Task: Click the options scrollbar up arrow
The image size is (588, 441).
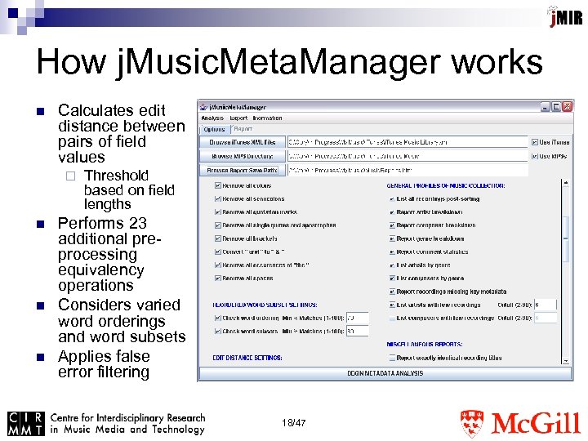Action: pos(566,183)
